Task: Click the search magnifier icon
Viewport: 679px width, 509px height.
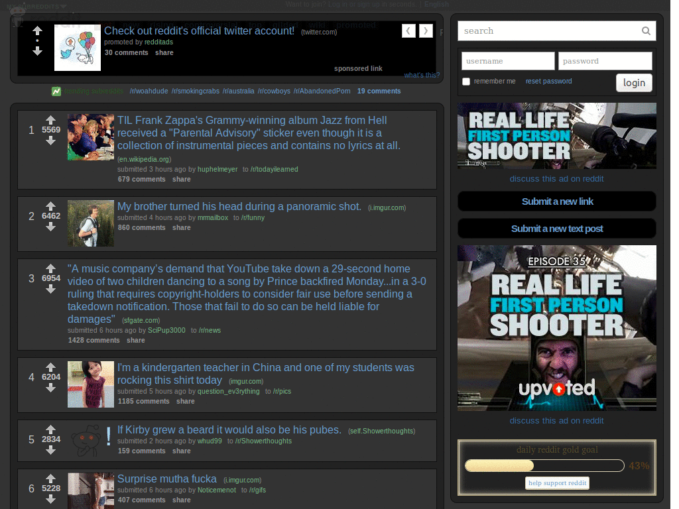Action: pyautogui.click(x=646, y=30)
